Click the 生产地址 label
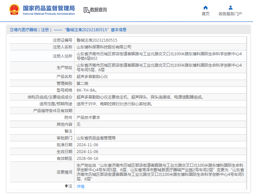 (x=64, y=68)
